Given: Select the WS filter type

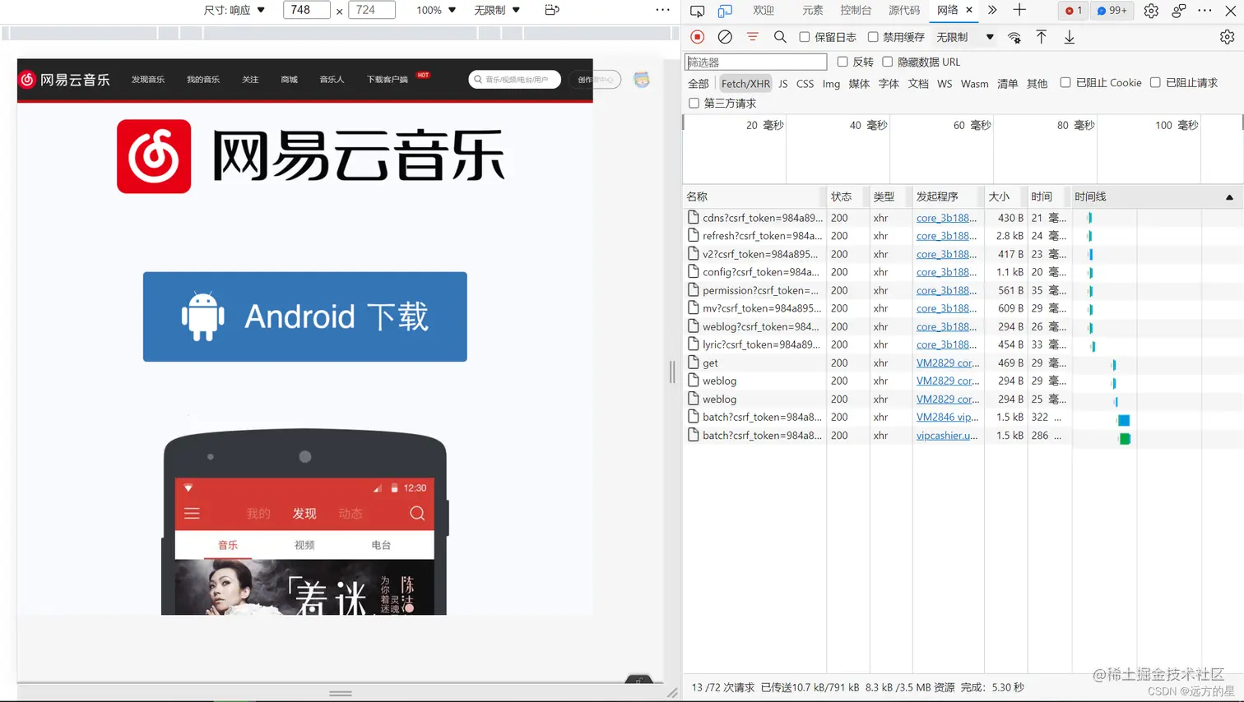Looking at the screenshot, I should (x=945, y=84).
